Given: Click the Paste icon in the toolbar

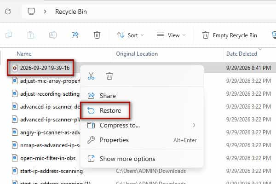Looking at the screenshot, I should coord(31,35).
